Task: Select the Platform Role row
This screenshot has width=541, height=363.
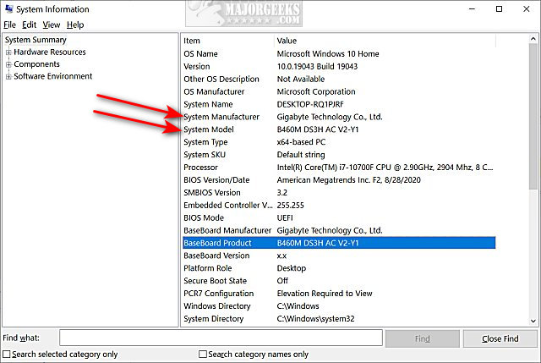Action: [x=339, y=268]
